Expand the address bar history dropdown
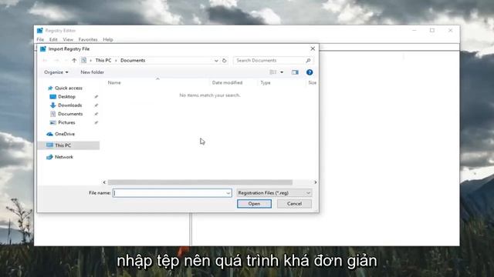 [x=216, y=60]
